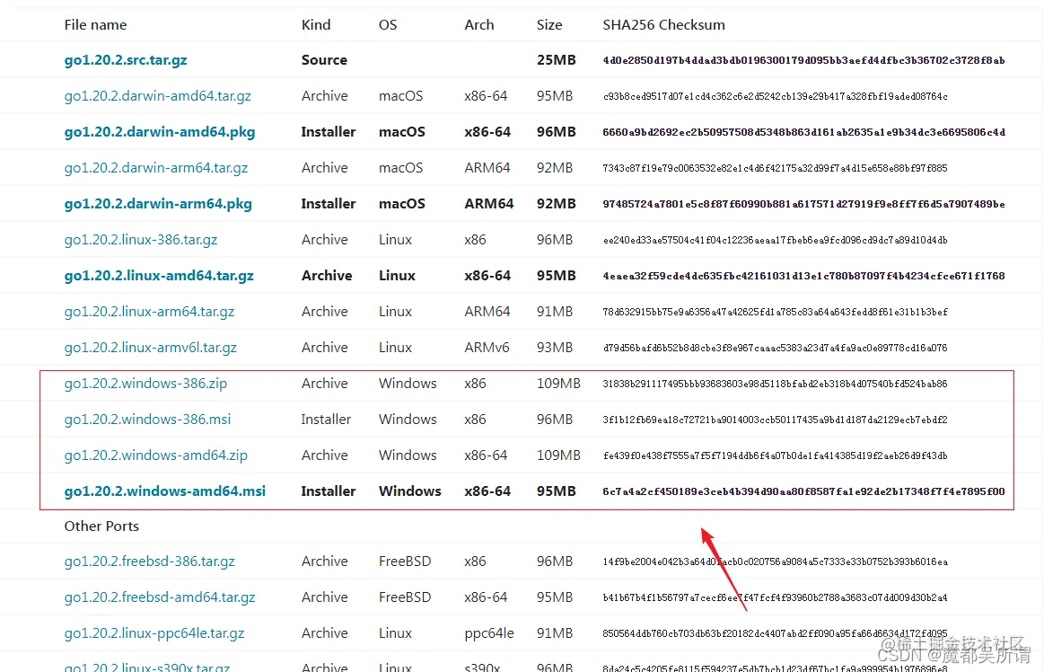Viewport: 1044px width, 672px height.
Task: Download go1.20.2.darwin-amd64.pkg installer
Action: click(x=160, y=132)
